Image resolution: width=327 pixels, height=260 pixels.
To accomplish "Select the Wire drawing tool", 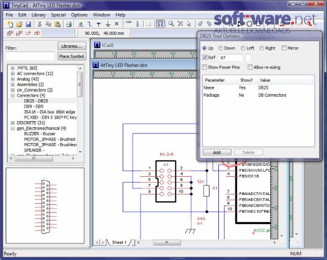I will tap(89, 24).
